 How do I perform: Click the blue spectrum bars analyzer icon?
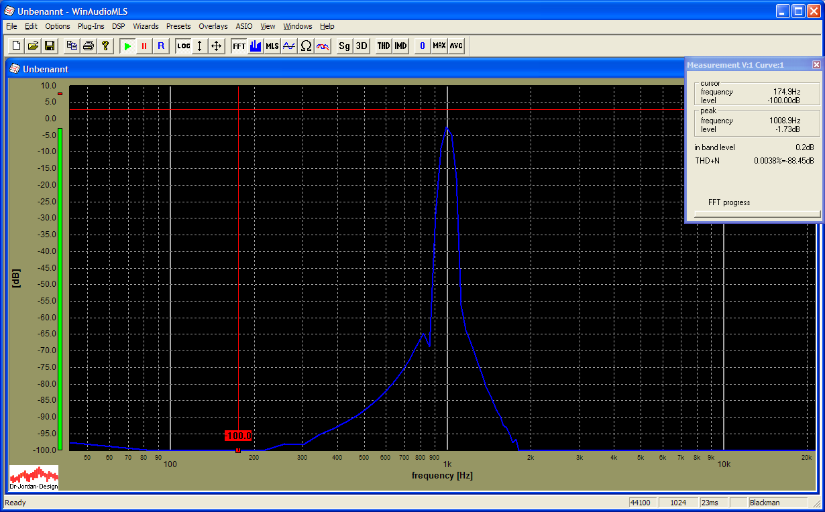click(256, 46)
